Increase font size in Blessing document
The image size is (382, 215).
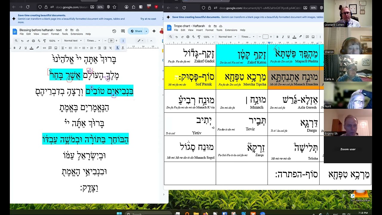coord(116,41)
